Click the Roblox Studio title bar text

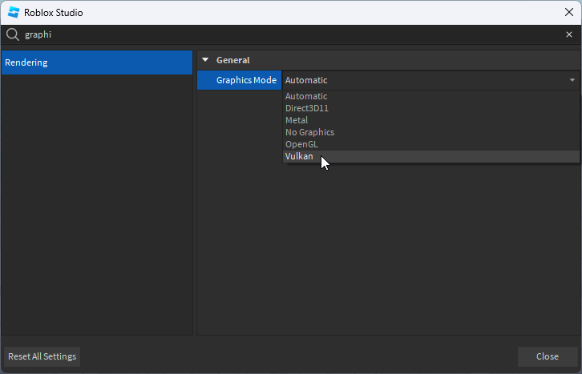pos(53,13)
